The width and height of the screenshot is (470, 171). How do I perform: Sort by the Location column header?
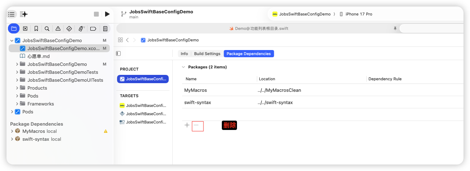(x=267, y=79)
